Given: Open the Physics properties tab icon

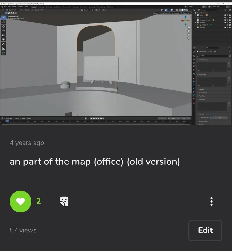Looking at the screenshot, I should [x=194, y=89].
